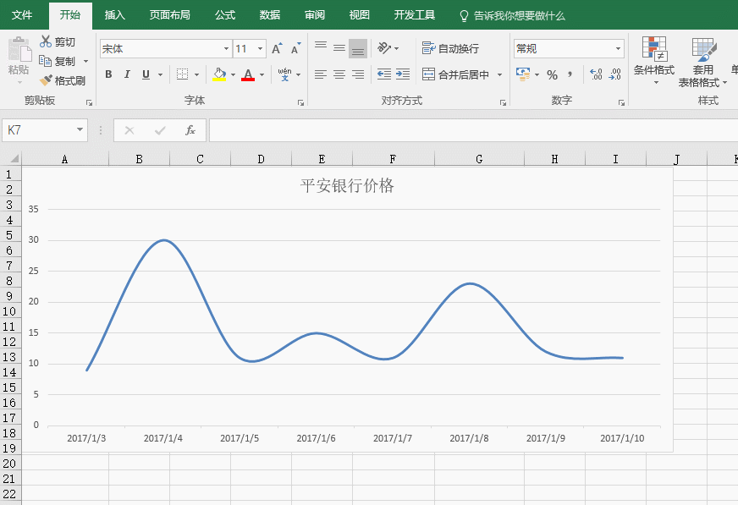Click the increase indent icon
The image size is (738, 505).
point(403,74)
